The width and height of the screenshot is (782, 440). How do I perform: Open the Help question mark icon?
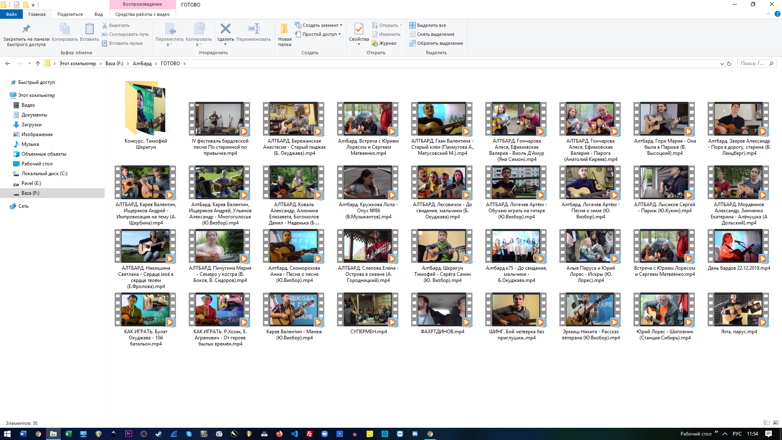(777, 14)
